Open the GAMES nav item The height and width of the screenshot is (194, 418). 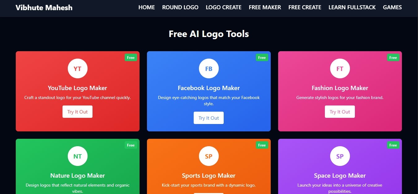point(392,7)
